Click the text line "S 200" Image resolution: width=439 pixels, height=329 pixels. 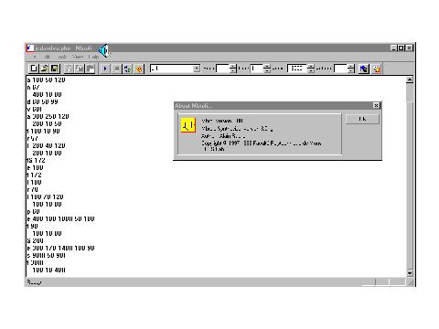tap(35, 240)
